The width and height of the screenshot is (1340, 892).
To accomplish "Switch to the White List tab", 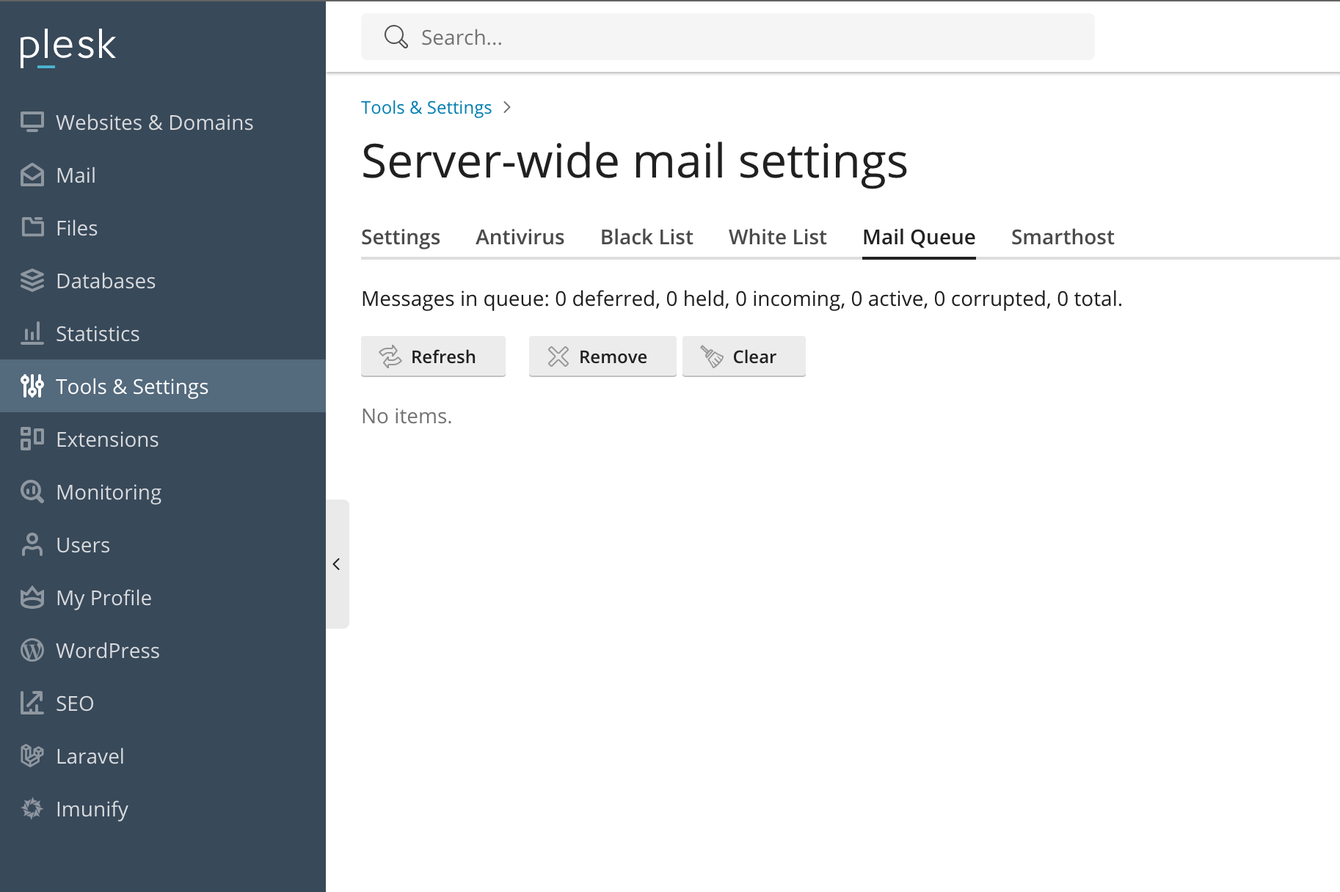I will pyautogui.click(x=777, y=236).
